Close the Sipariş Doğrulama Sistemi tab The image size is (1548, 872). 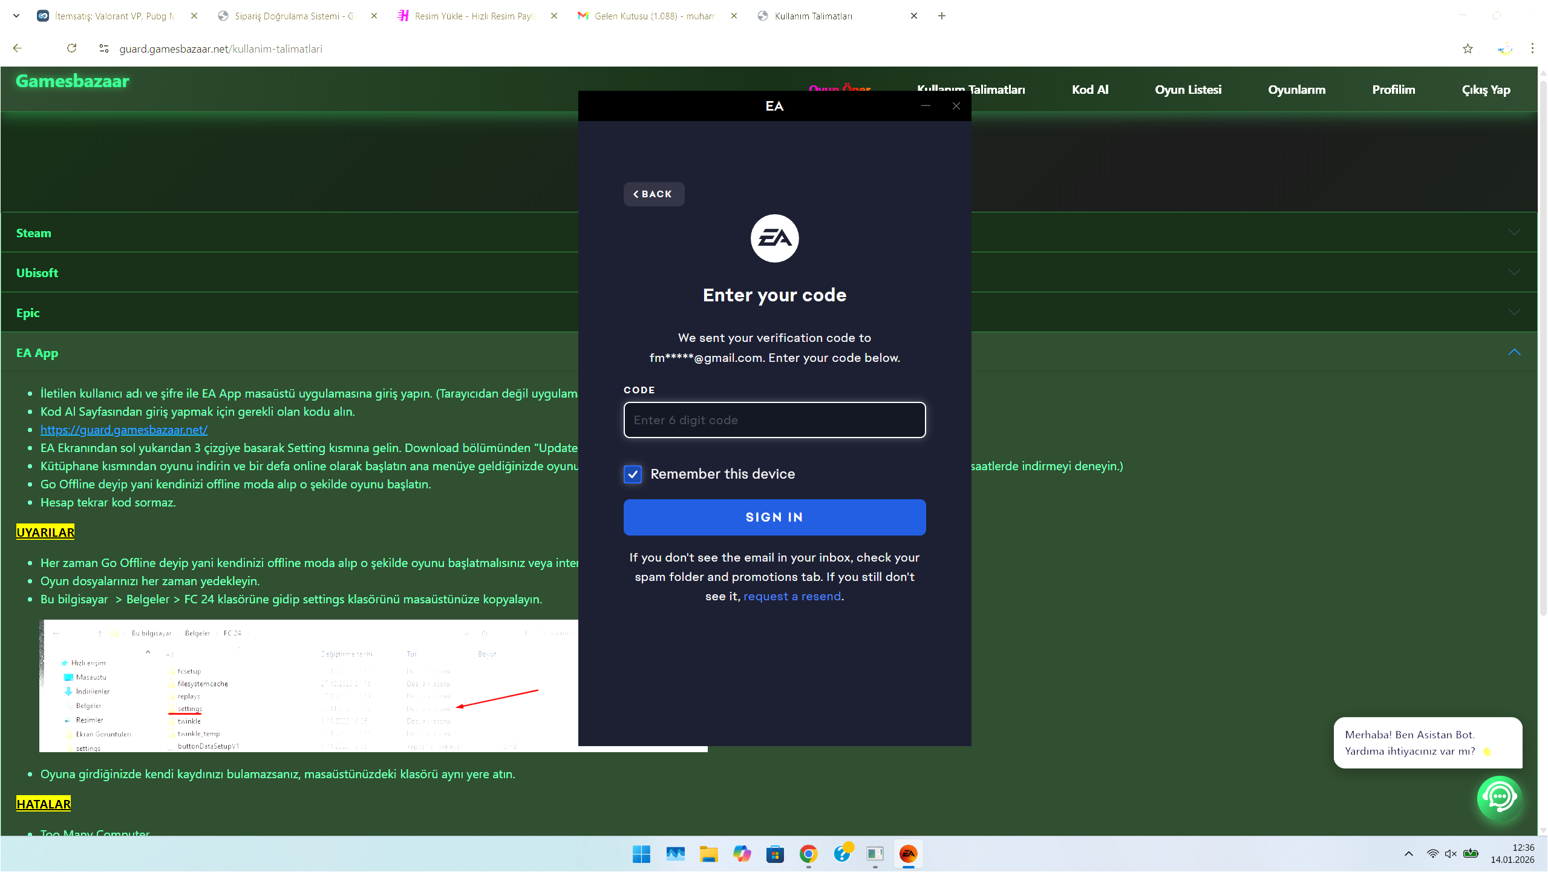(x=374, y=16)
